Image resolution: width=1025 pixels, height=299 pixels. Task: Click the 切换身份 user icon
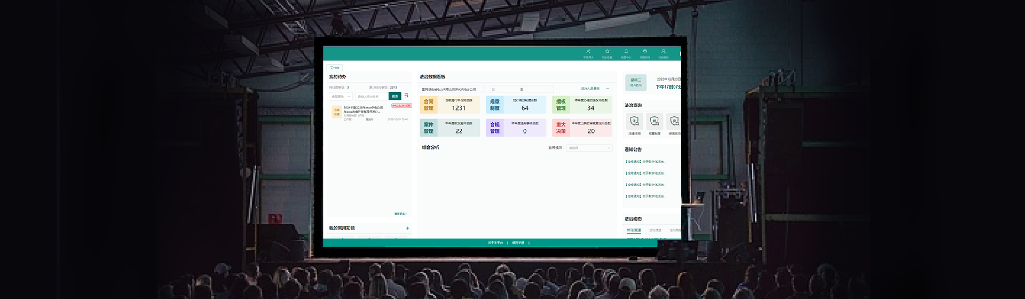663,52
